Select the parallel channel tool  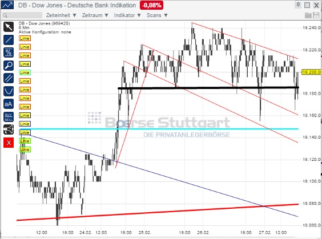click(x=9, y=78)
